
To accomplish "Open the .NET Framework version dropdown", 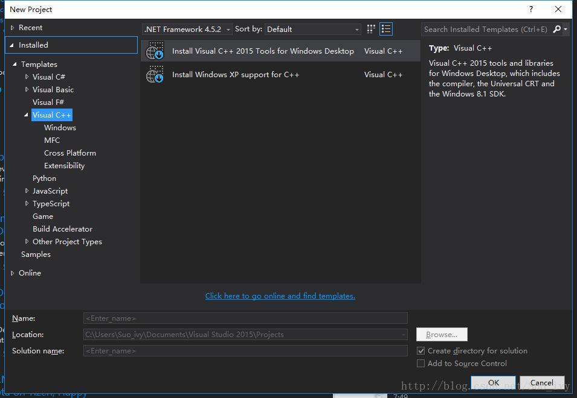I will point(187,30).
